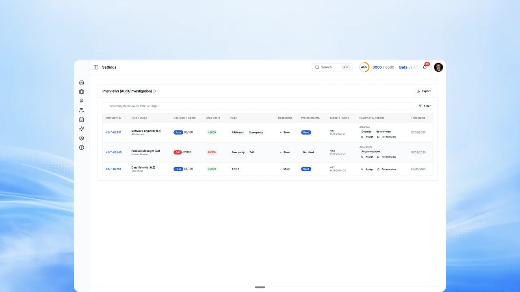Viewport: 520px width, 292px height.
Task: Click the Drift flag chip
Action: 252,152
